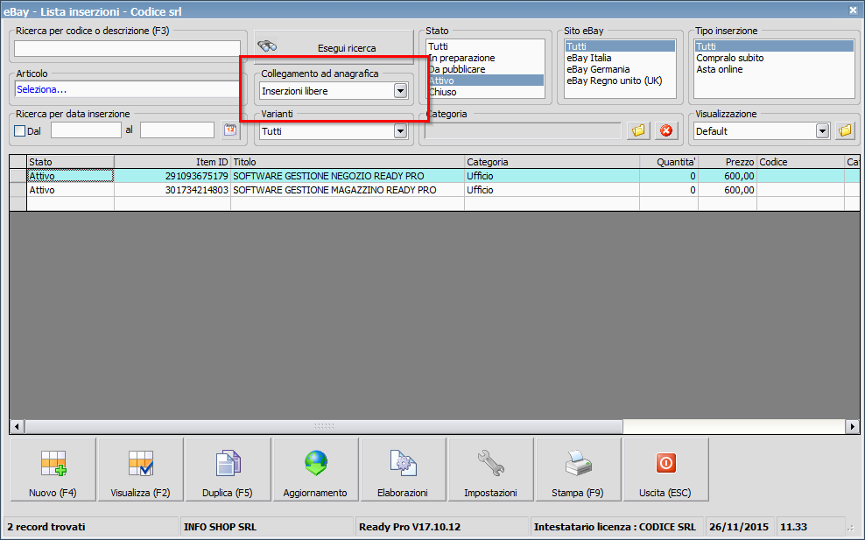This screenshot has height=540, width=865.
Task: Open Impostazioni wrench settings
Action: tap(490, 469)
